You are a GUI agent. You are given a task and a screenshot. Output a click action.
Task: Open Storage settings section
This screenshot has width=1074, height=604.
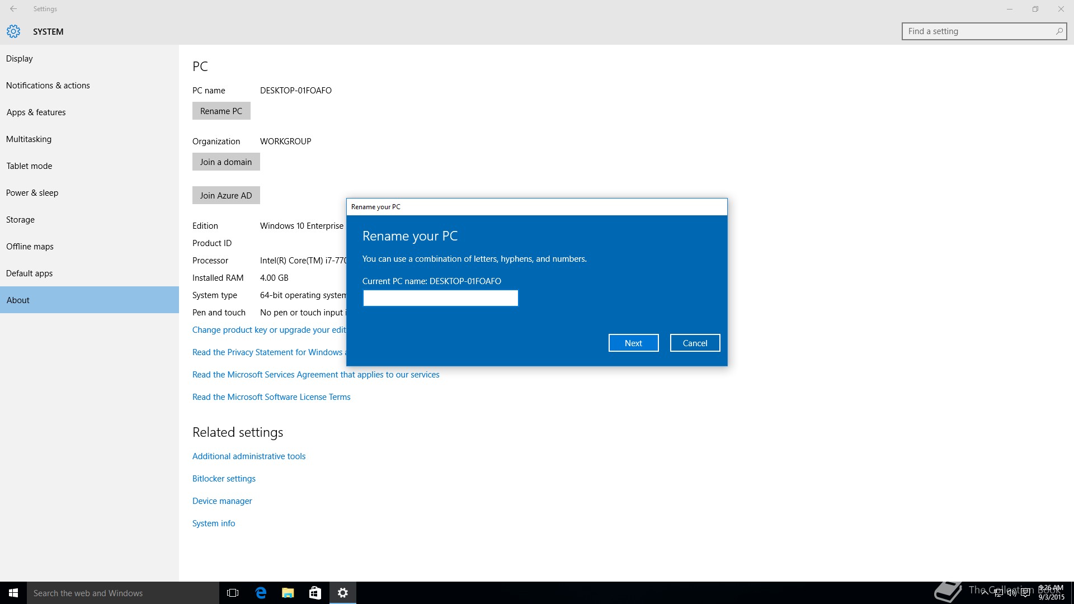click(21, 220)
